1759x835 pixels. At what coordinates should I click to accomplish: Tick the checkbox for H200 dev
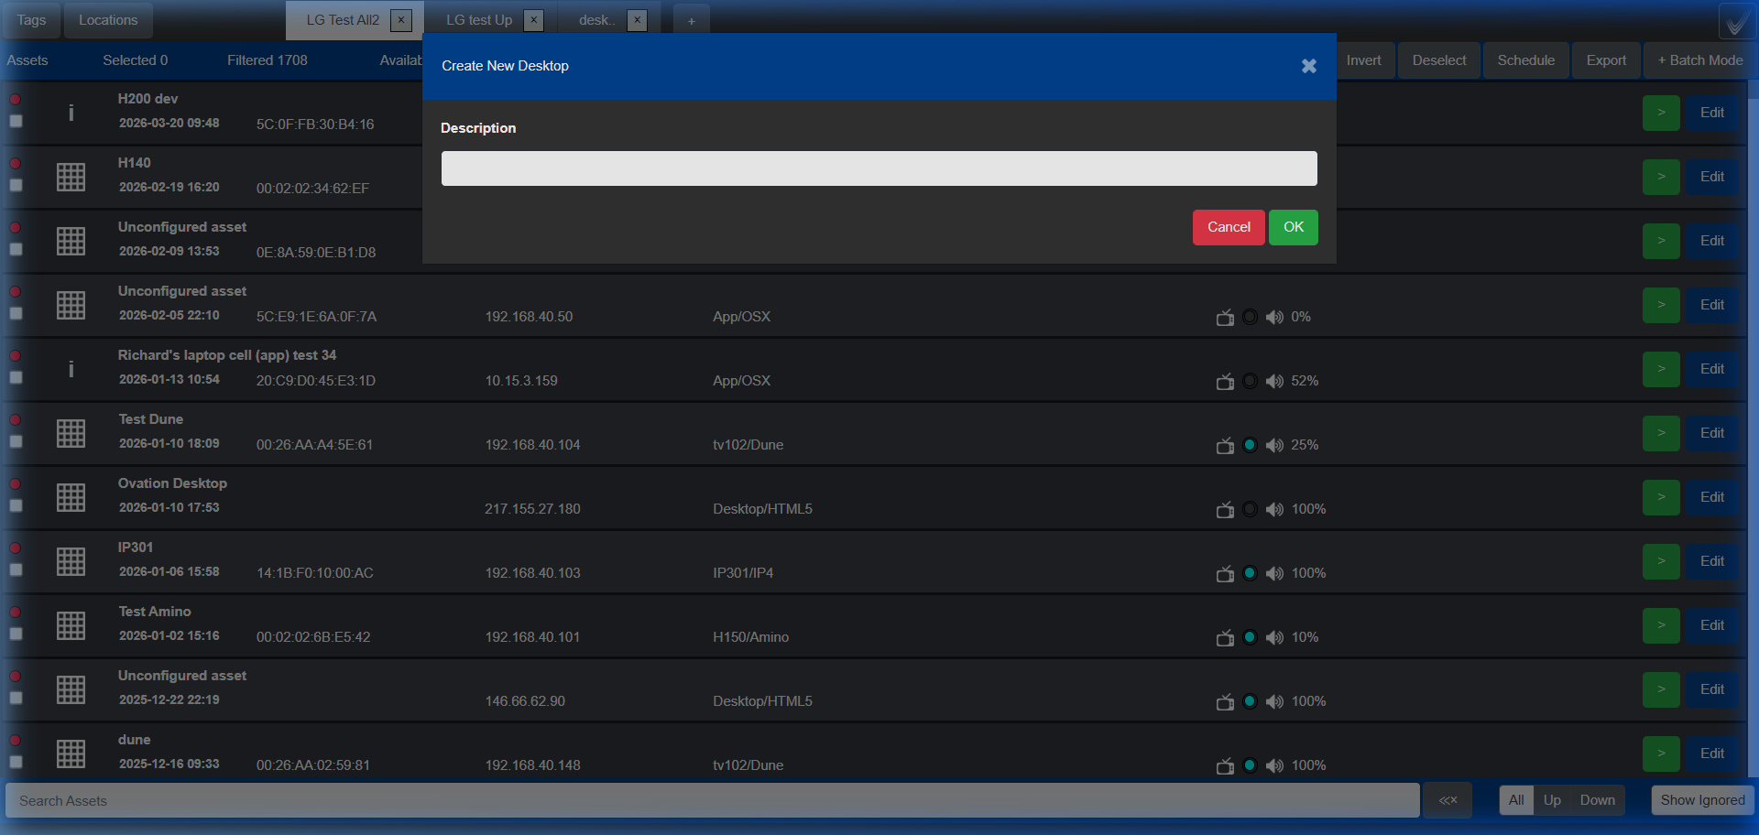tap(16, 121)
